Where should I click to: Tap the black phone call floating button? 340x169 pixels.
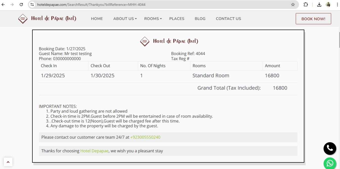point(330,148)
